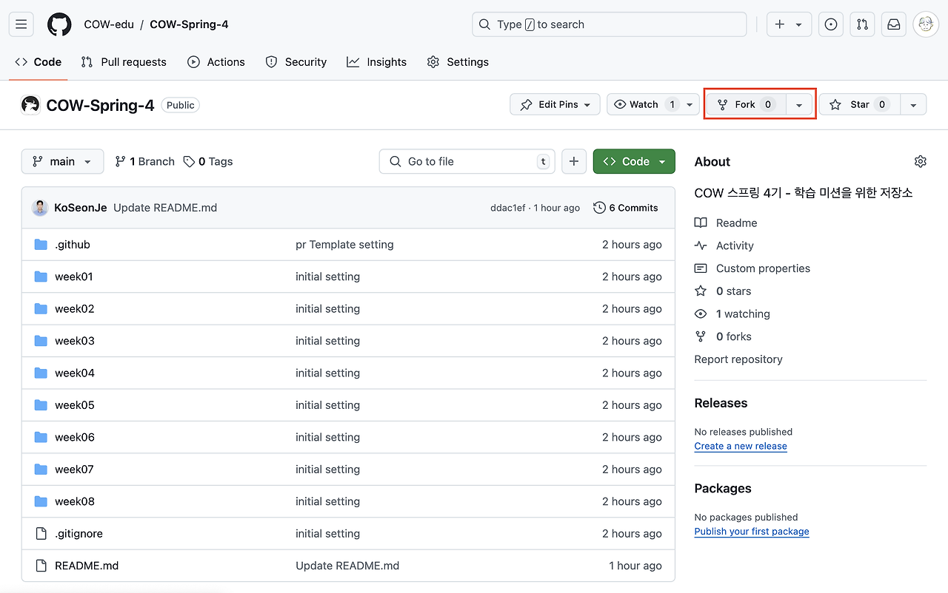948x593 pixels.
Task: Click Create a new release
Action: pyautogui.click(x=741, y=447)
